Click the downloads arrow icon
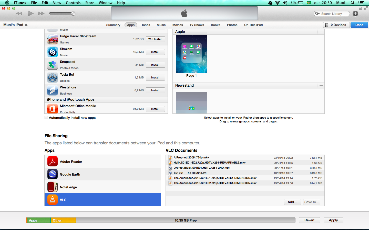This screenshot has height=230, width=369. (x=355, y=14)
